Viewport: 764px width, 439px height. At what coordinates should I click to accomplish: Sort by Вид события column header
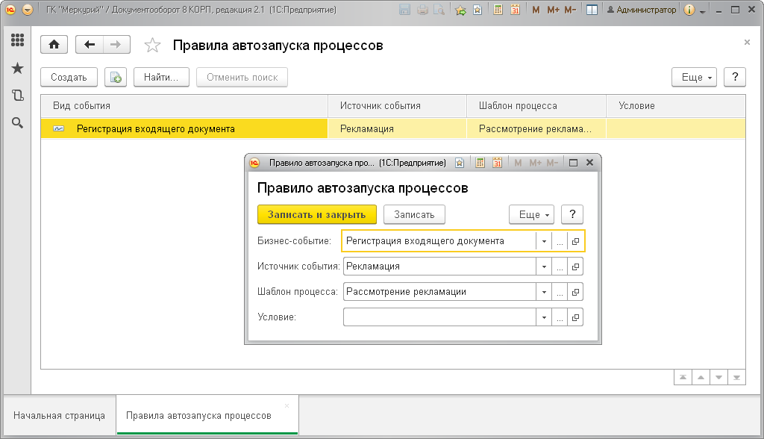(184, 106)
